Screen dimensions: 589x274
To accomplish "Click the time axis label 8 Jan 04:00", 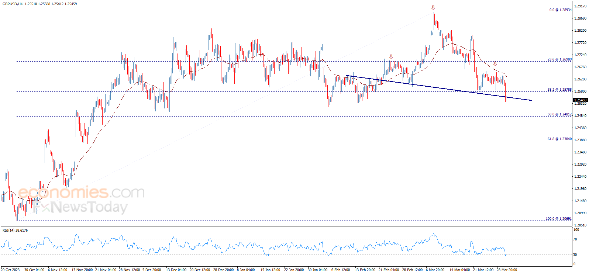I will click(246, 270).
